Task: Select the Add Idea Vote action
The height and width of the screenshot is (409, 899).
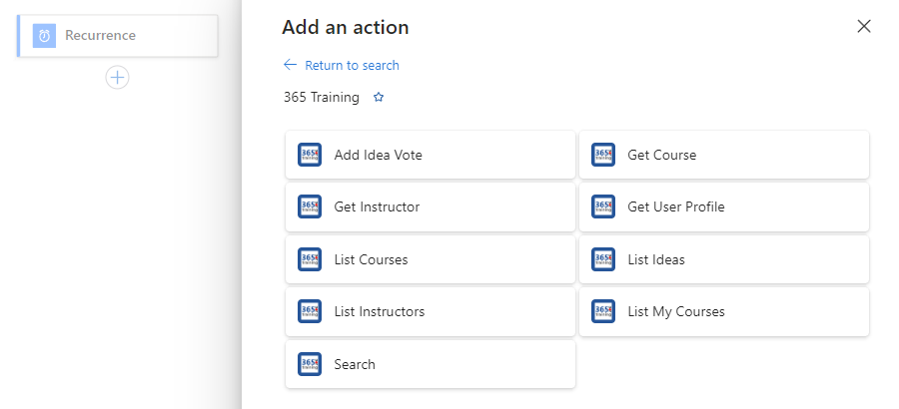Action: point(431,155)
